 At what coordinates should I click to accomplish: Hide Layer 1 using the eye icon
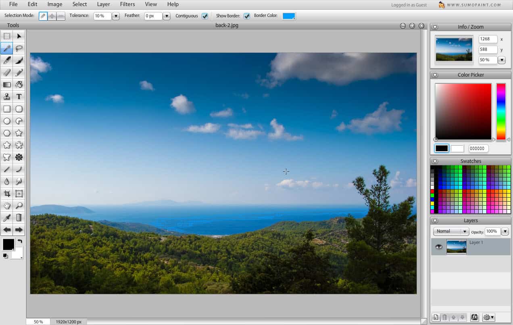point(439,247)
